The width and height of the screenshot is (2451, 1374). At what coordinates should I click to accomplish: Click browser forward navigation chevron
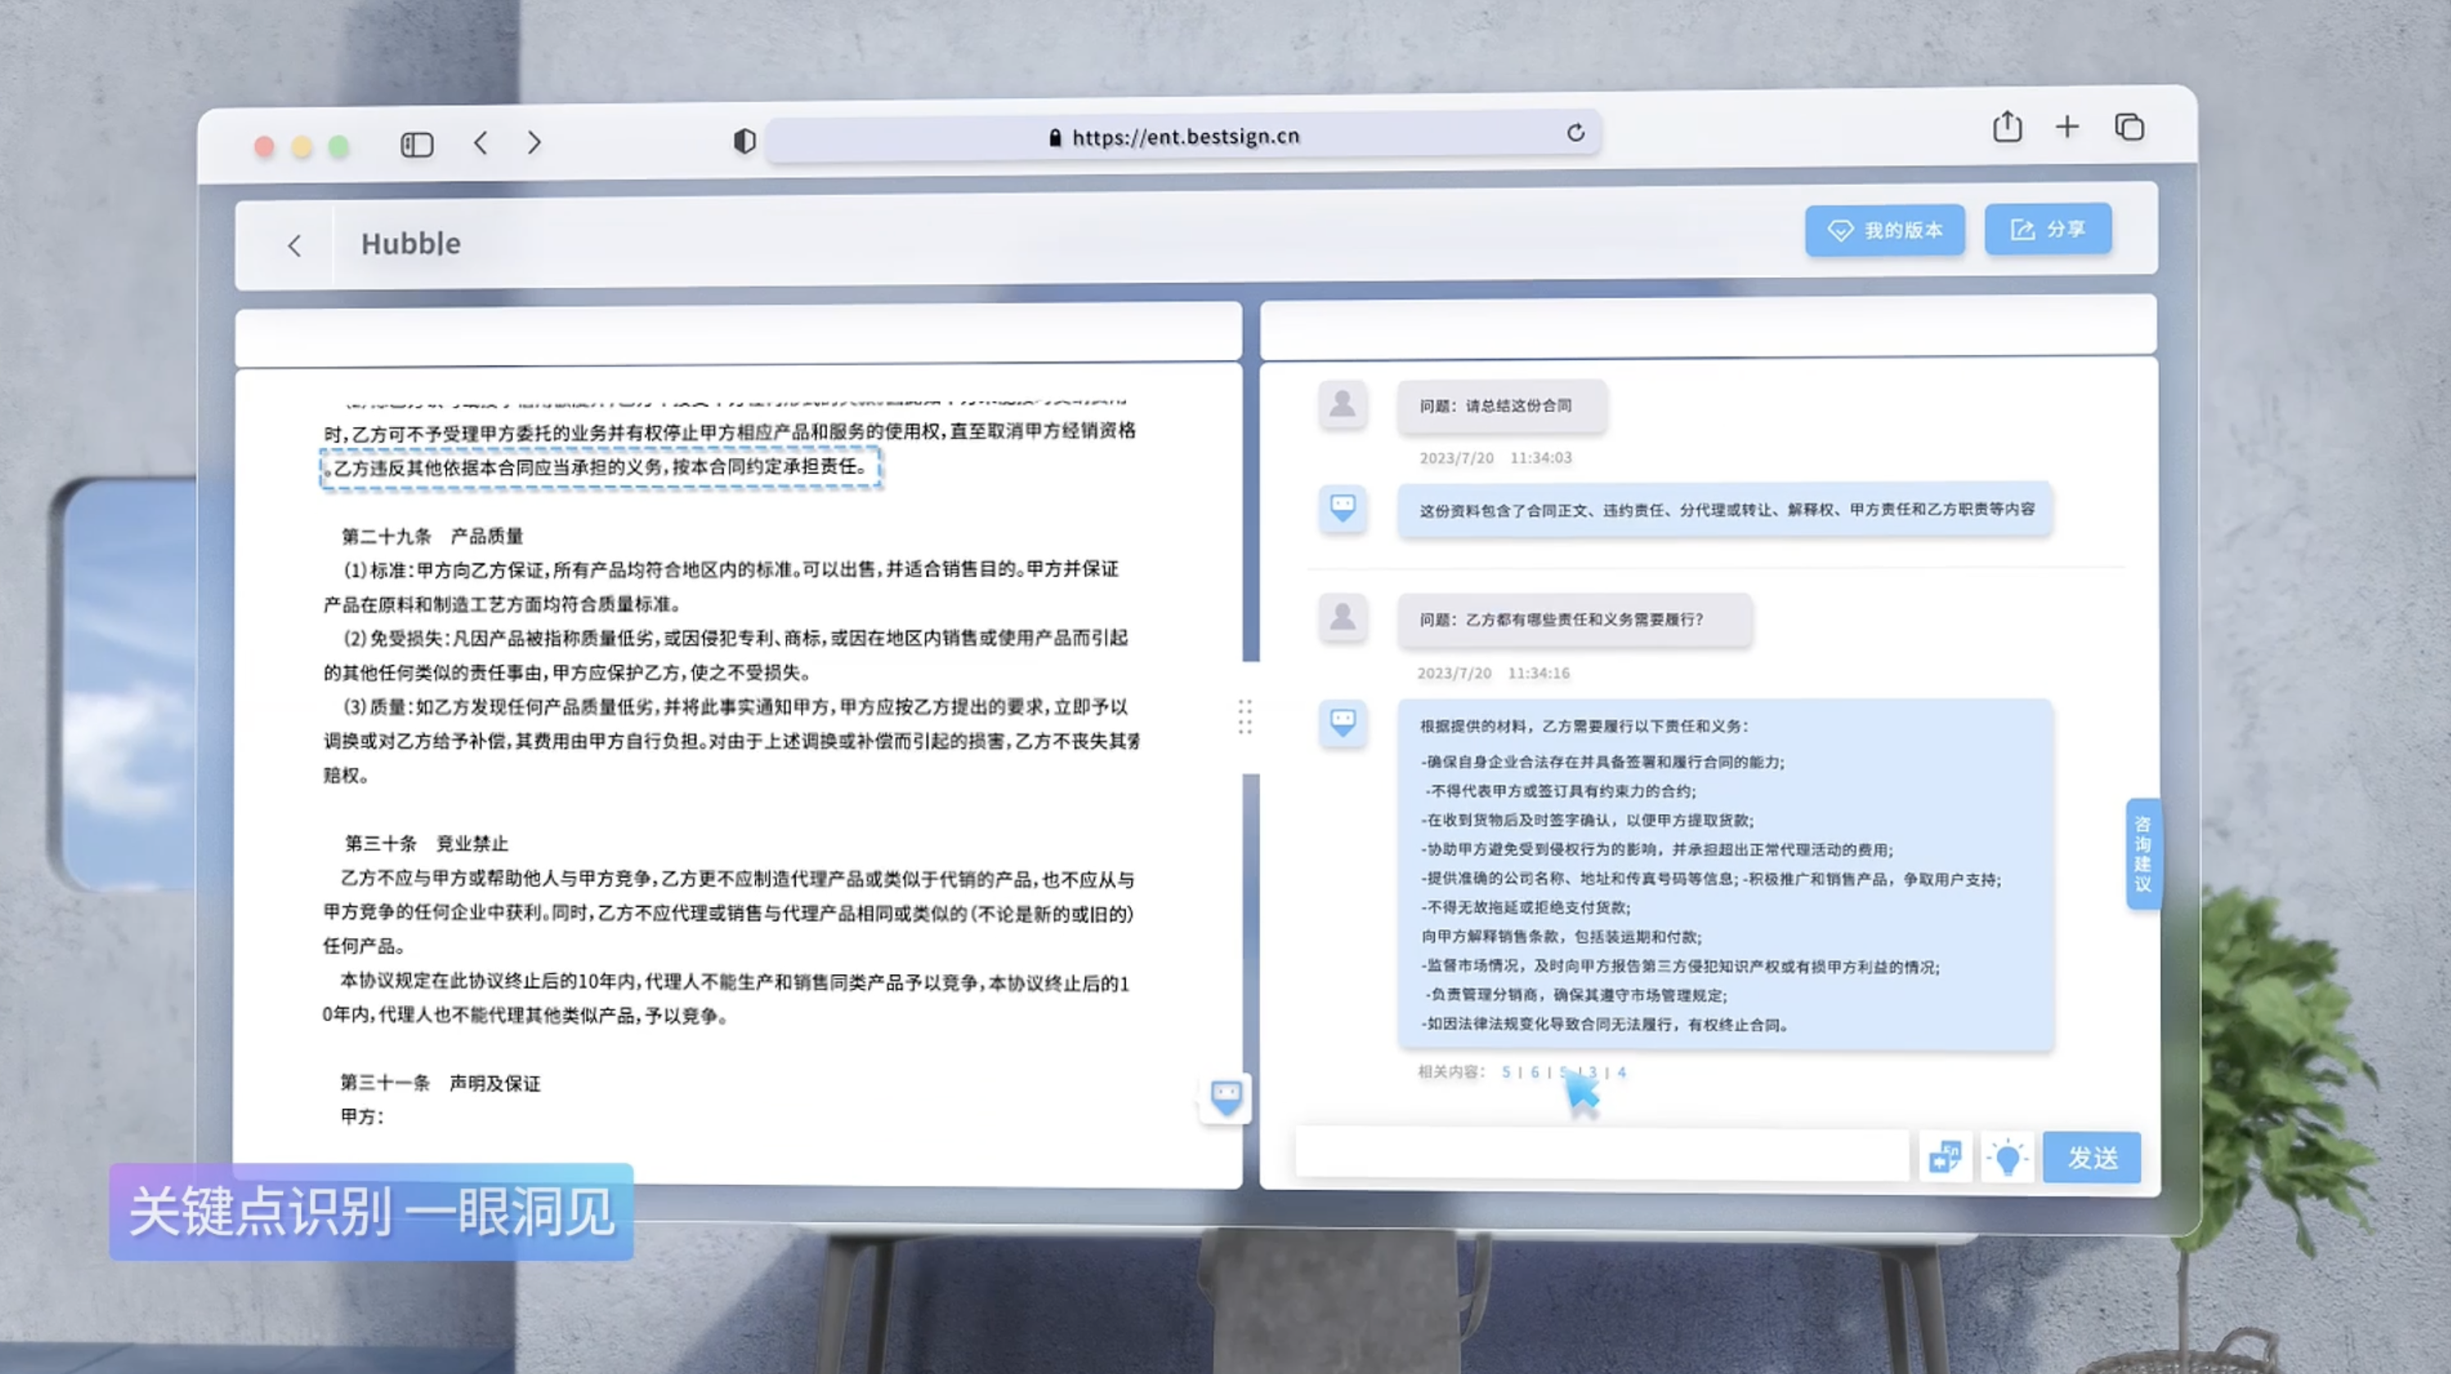tap(535, 143)
